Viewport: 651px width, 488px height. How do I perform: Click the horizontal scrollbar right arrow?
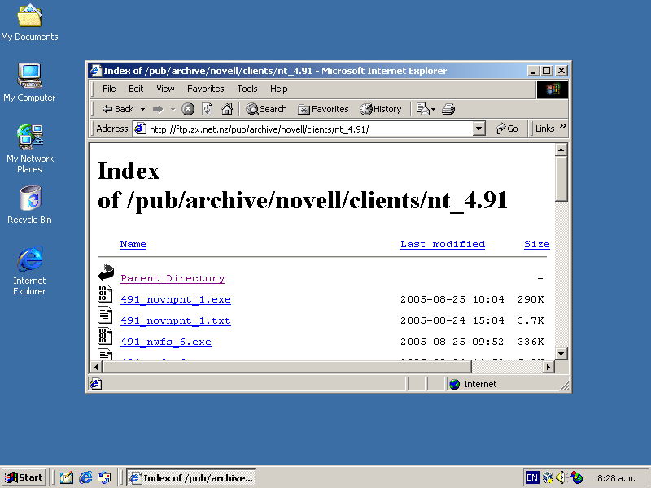[548, 367]
